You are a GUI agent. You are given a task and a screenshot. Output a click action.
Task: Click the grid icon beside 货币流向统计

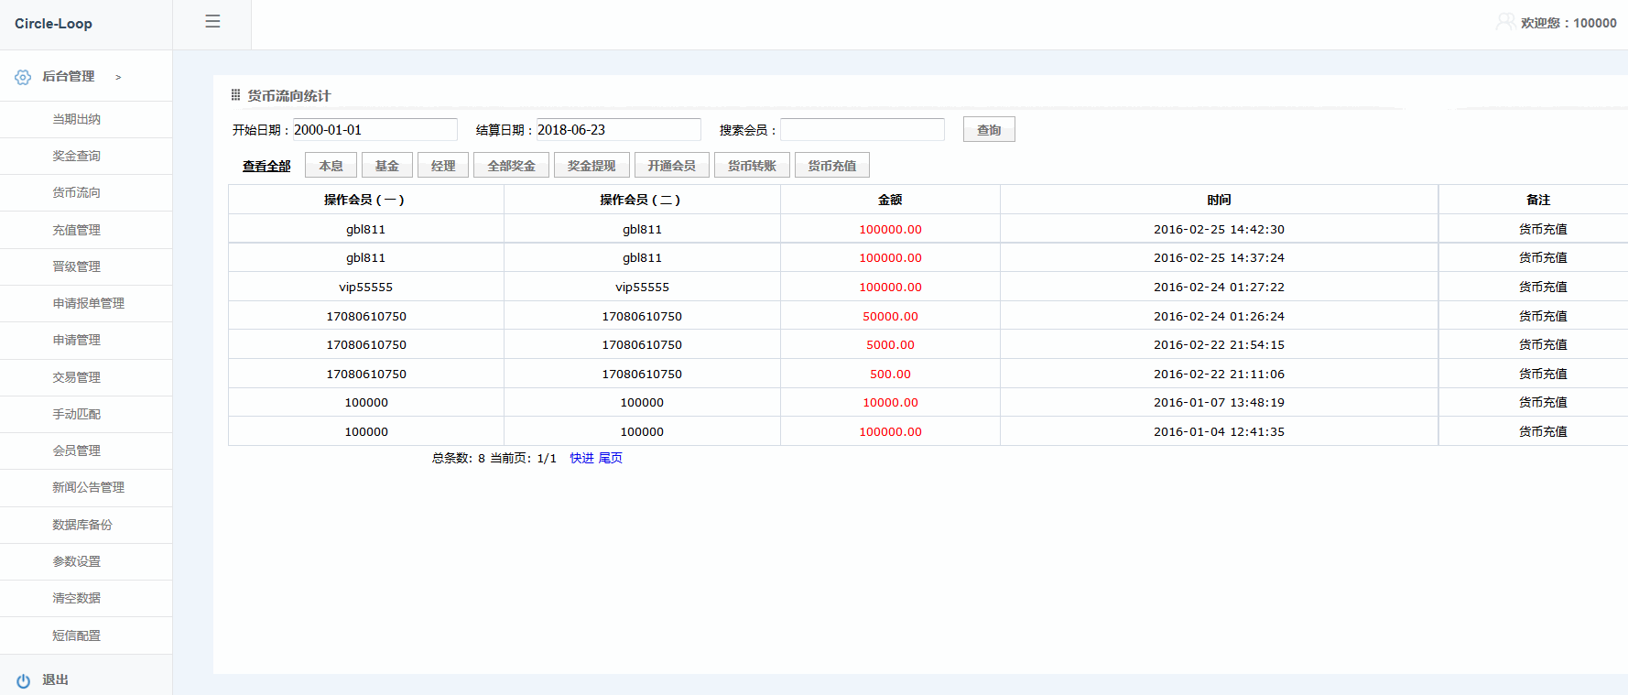tap(235, 95)
